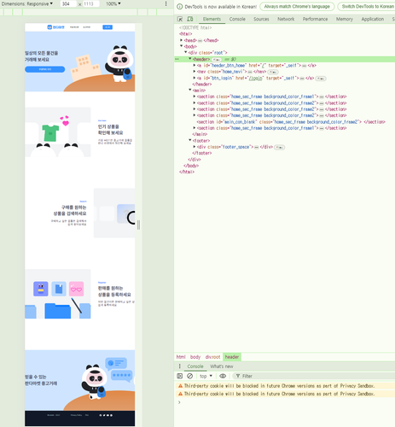Open the Memory tab
Image resolution: width=395 pixels, height=427 pixels.
click(345, 19)
